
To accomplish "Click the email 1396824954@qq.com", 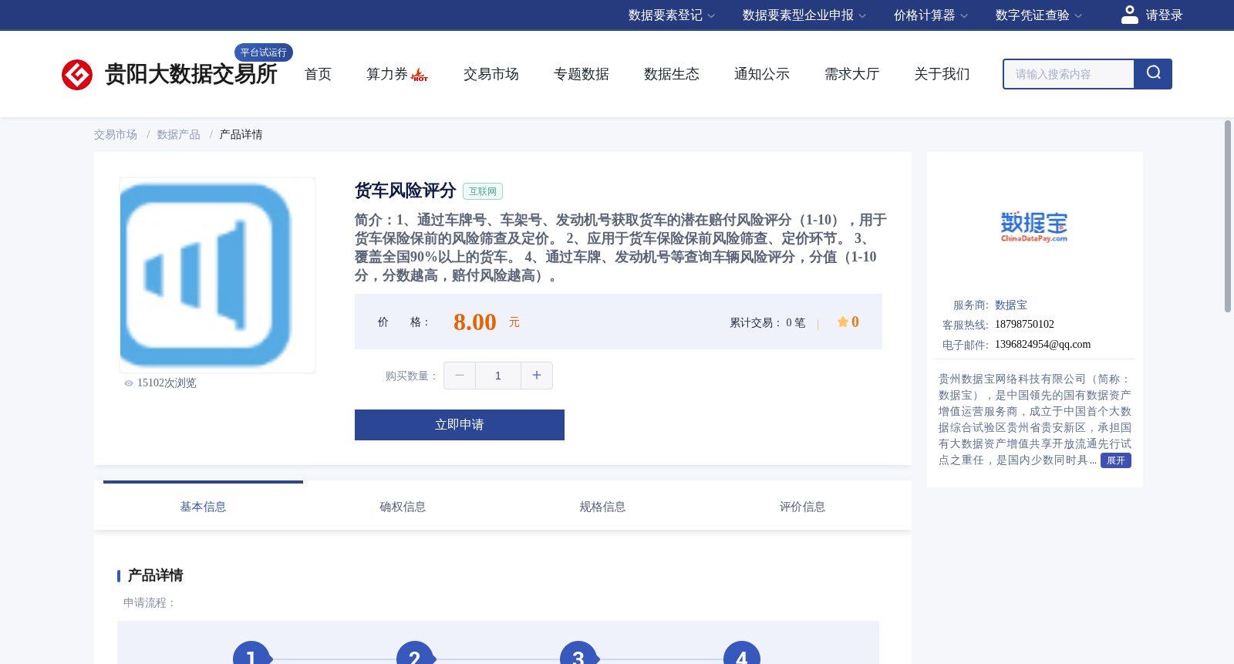I will [1043, 345].
